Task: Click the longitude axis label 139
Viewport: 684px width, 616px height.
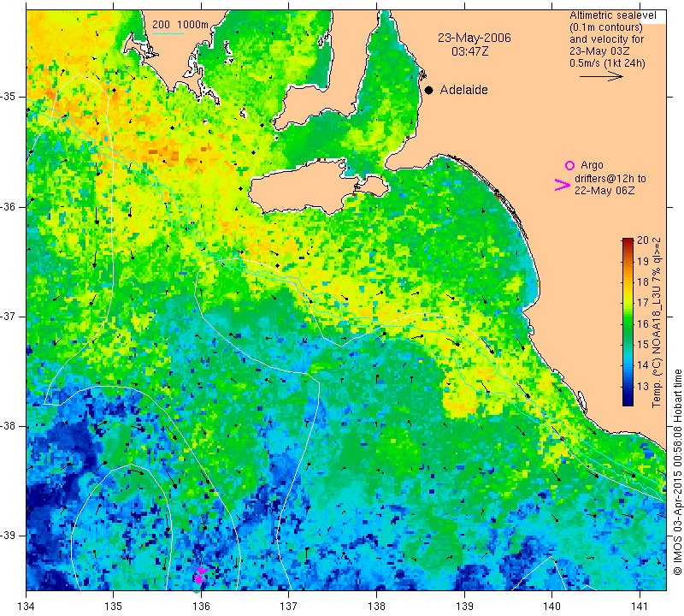Action: pyautogui.click(x=464, y=606)
